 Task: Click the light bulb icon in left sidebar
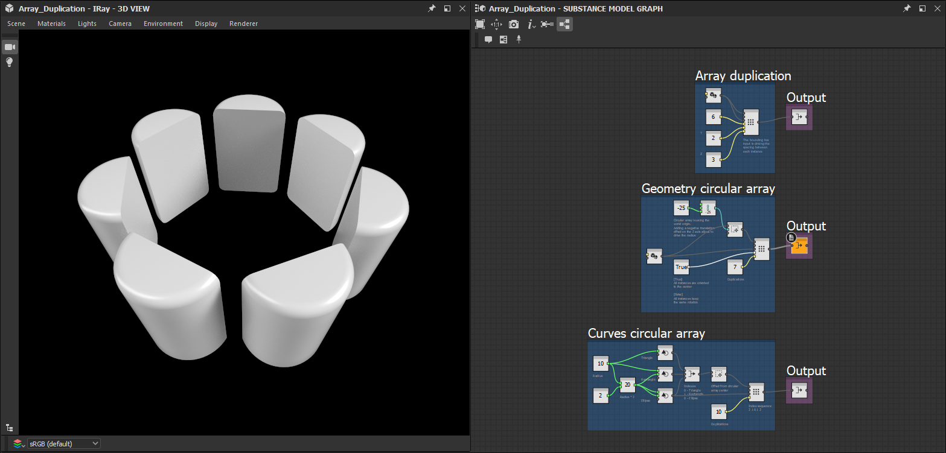[9, 62]
